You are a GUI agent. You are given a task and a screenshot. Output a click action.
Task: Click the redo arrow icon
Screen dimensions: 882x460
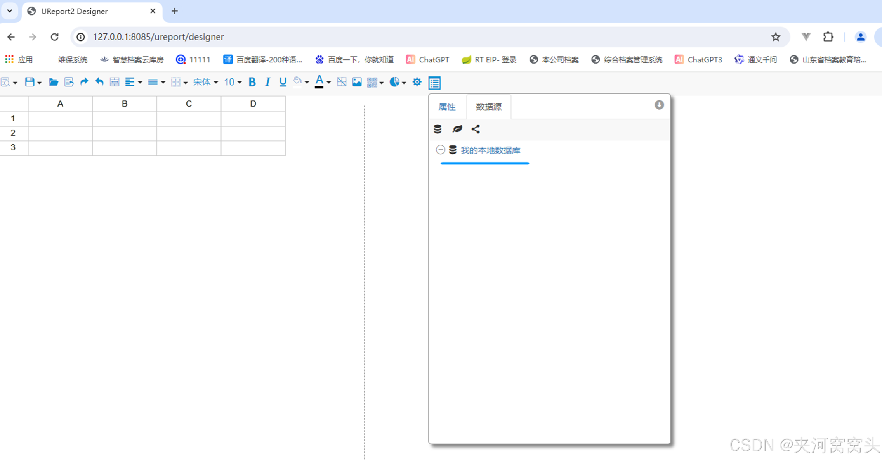(x=84, y=82)
